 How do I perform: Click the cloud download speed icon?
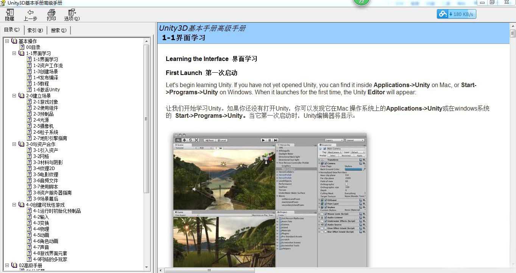(x=442, y=14)
